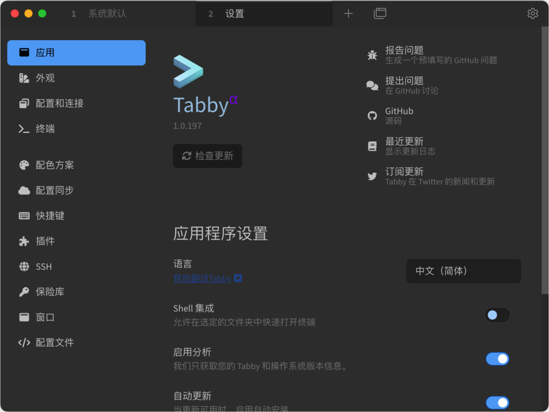Click the settings gear icon
This screenshot has width=549, height=412.
pos(533,14)
